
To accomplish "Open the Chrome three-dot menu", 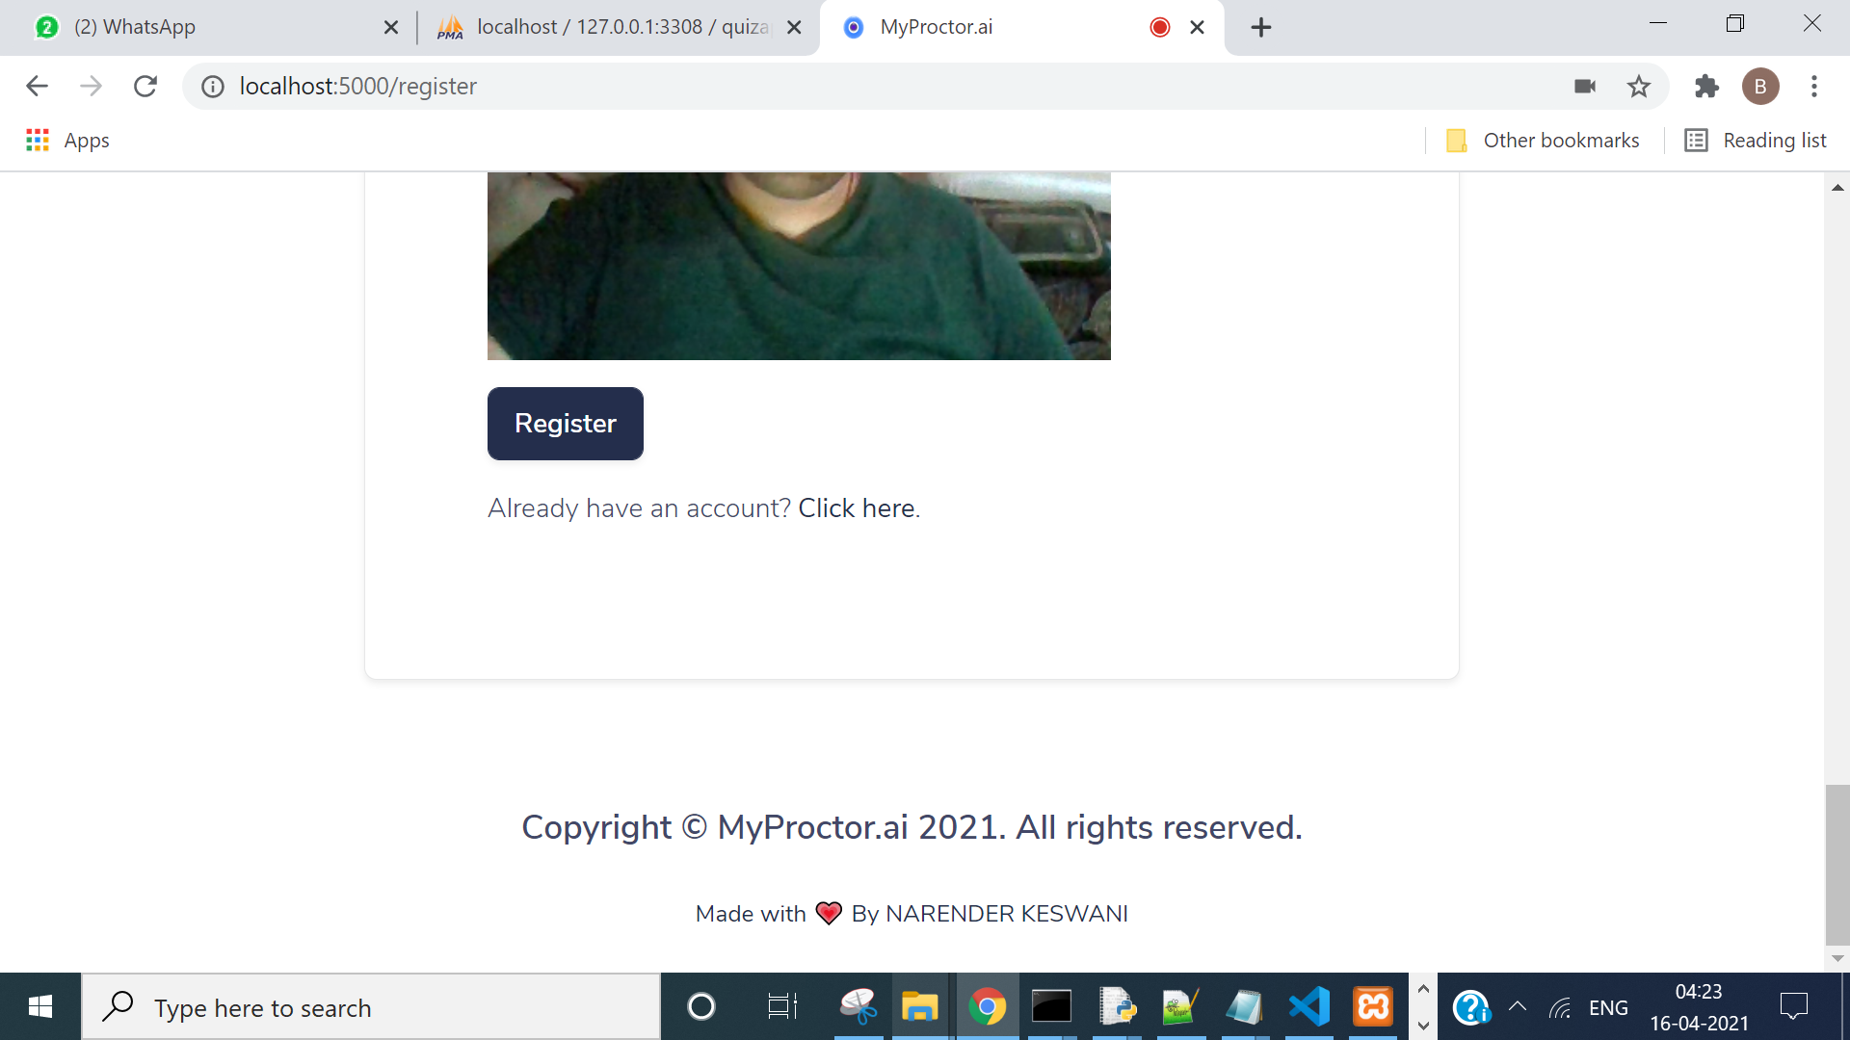I will coord(1813,87).
